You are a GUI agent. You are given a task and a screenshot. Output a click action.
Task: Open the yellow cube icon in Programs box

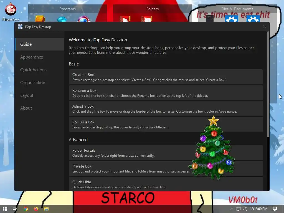click(40, 19)
